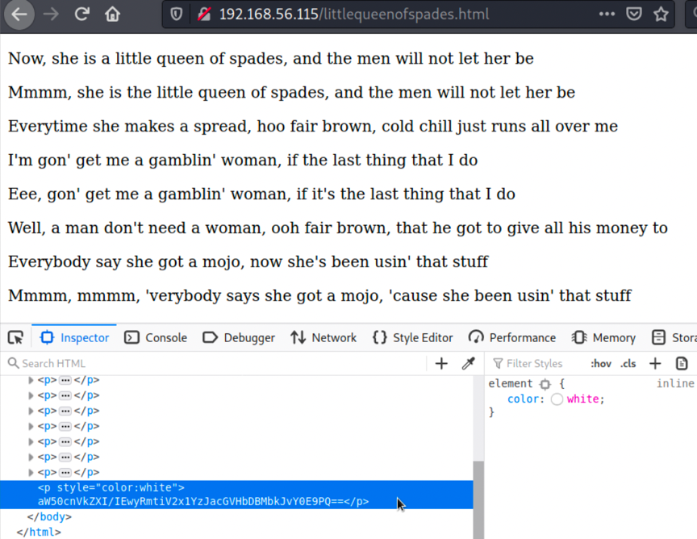Open the Style Editor tab
This screenshot has width=697, height=539.
[412, 338]
